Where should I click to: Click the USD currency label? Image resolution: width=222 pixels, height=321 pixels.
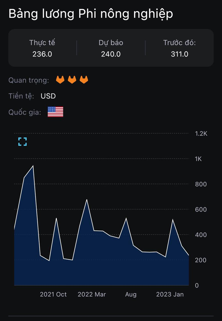(x=48, y=96)
